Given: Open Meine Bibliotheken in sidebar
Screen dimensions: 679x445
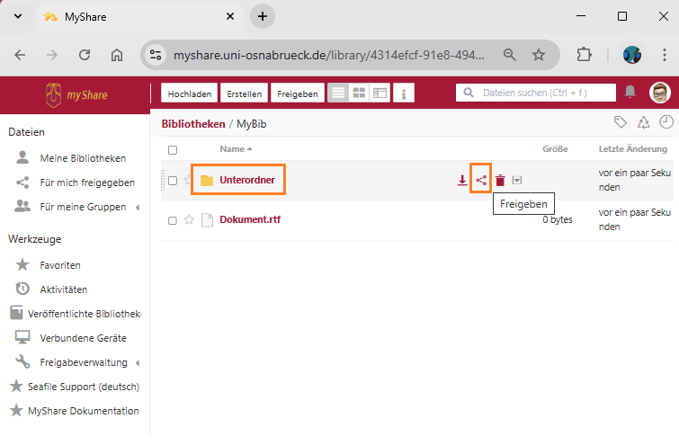Looking at the screenshot, I should [83, 158].
